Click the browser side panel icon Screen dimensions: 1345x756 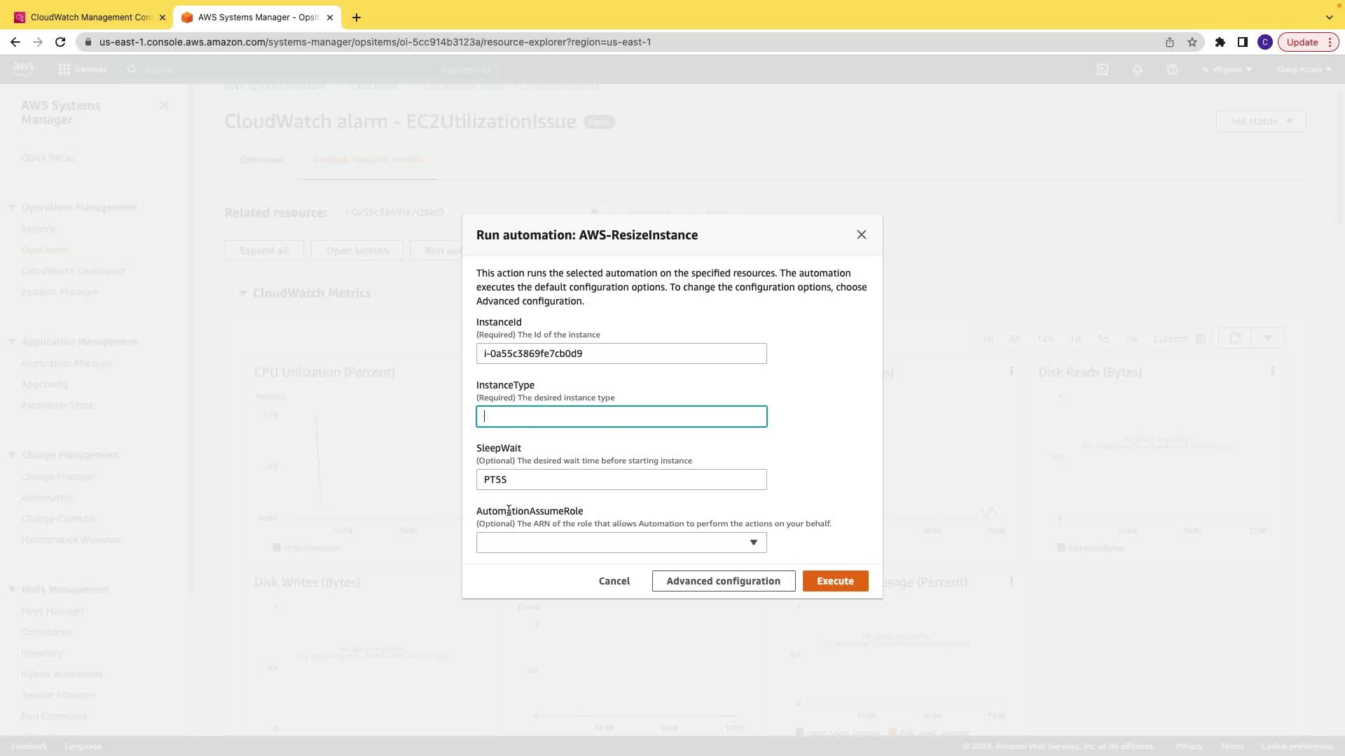coord(1242,42)
